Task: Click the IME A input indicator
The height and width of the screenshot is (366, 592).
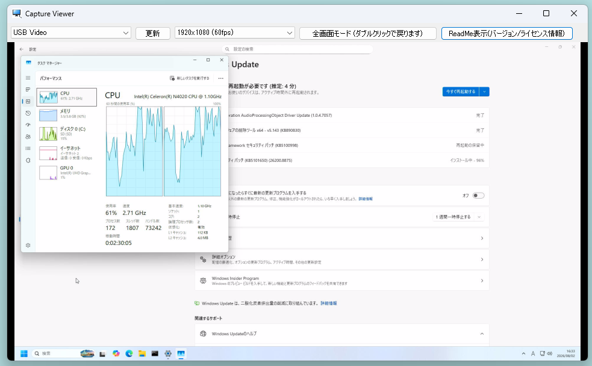Action: click(x=533, y=353)
